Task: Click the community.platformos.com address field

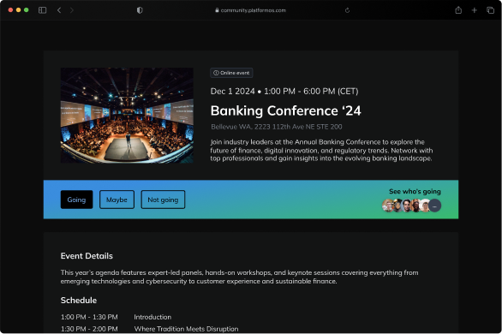Action: (x=251, y=10)
